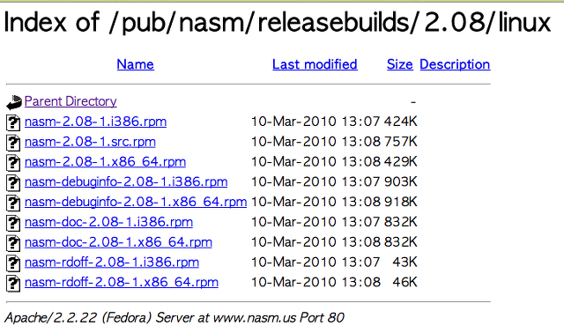Screen dimensions: 564x333
Task: Click the date of nasm-2.08-1.src.rpm
Action: point(315,142)
